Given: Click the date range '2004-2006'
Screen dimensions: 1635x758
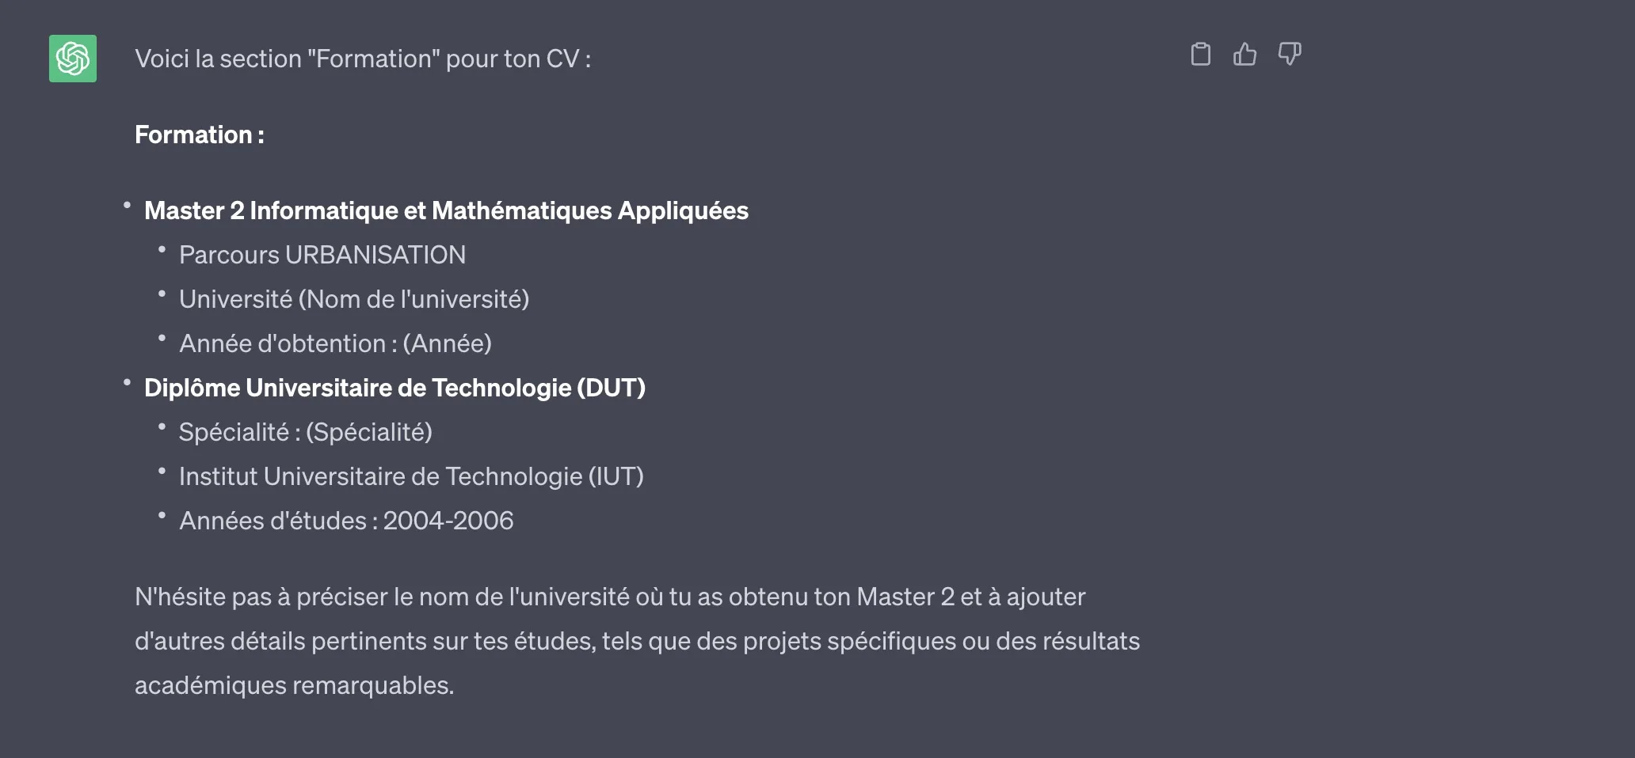Looking at the screenshot, I should click(448, 521).
